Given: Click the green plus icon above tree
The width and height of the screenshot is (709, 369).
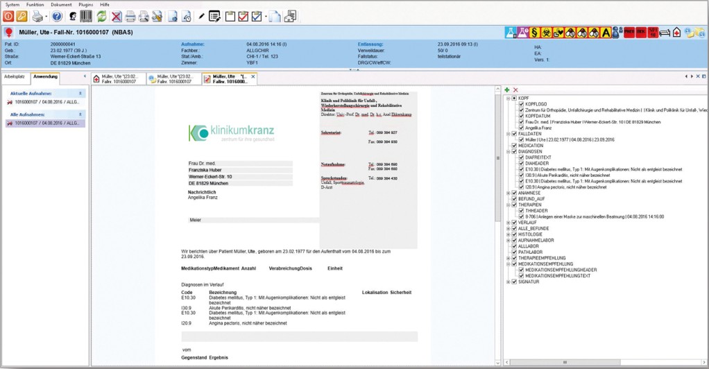Looking at the screenshot, I should click(507, 90).
